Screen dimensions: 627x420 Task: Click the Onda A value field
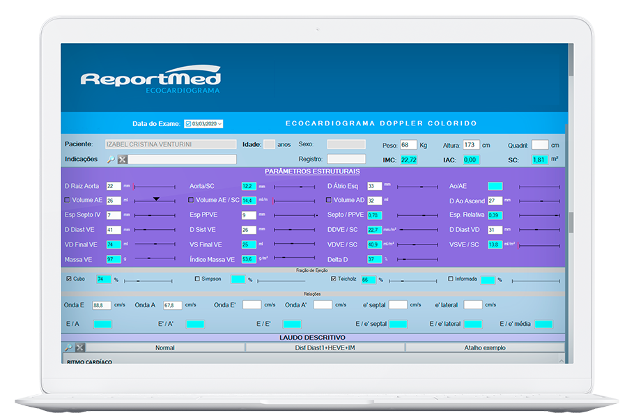pyautogui.click(x=172, y=305)
